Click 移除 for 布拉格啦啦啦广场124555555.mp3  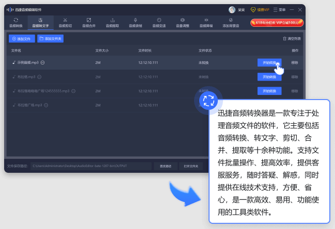click(295, 91)
